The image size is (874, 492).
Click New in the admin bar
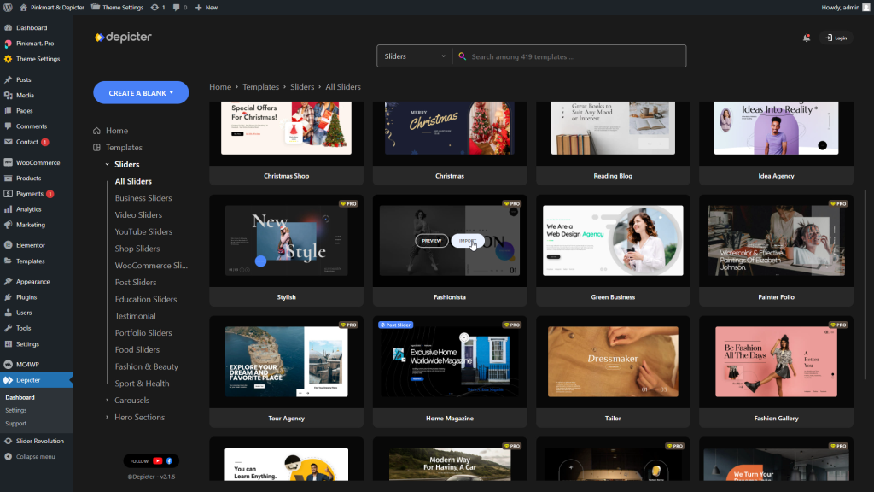pyautogui.click(x=207, y=7)
